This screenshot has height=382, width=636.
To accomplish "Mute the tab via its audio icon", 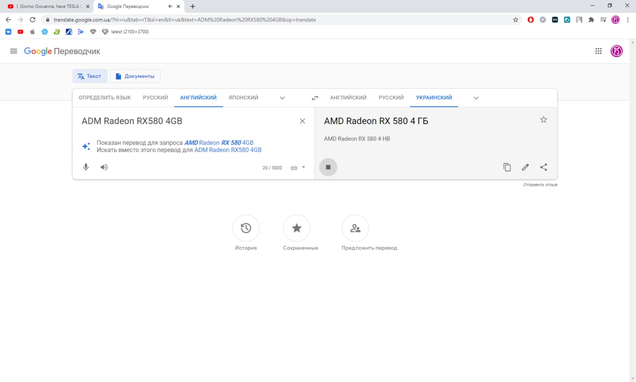I will (x=170, y=6).
